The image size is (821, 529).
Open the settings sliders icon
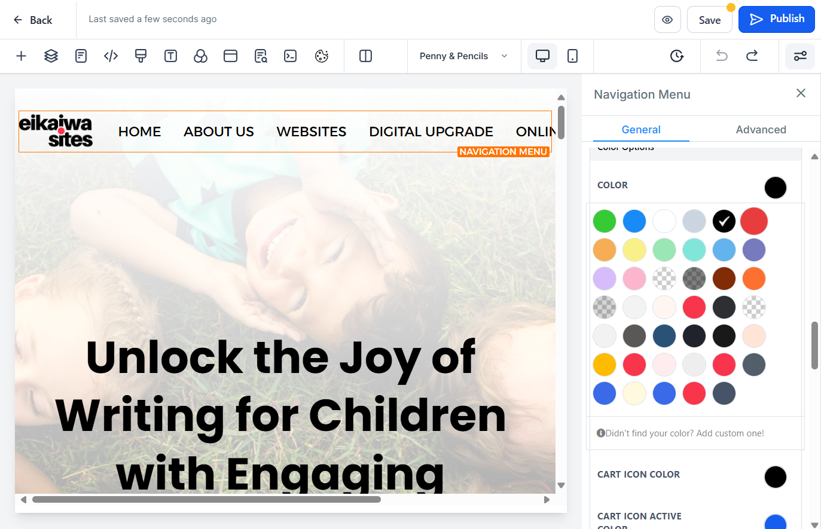[800, 56]
